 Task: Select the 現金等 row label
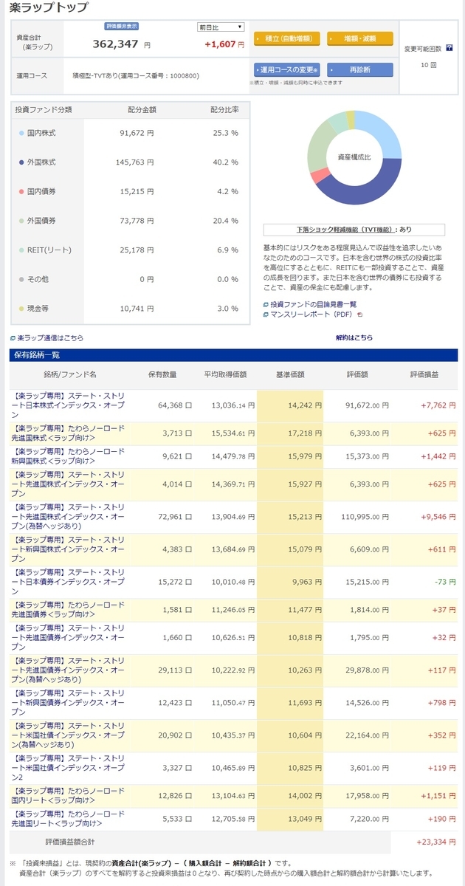(38, 308)
